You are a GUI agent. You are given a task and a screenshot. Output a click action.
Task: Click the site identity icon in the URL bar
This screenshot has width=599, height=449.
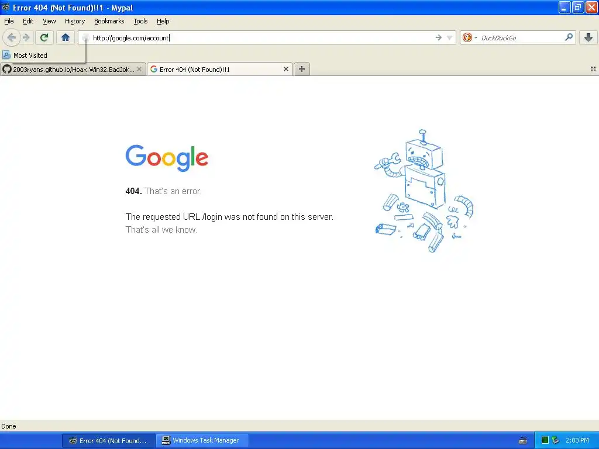point(85,38)
